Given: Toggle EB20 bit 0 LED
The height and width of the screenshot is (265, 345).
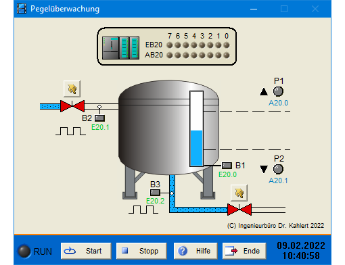Looking at the screenshot, I should click(x=227, y=45).
